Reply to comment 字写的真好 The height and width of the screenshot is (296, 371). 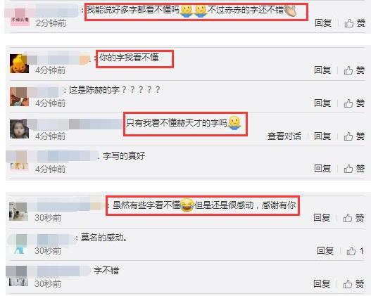(322, 169)
